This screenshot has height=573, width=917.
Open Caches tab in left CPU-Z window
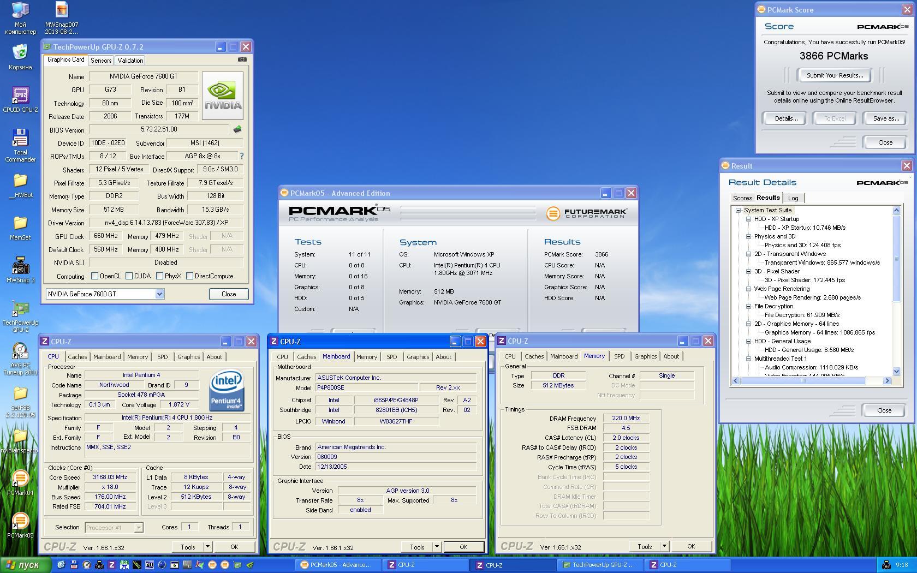click(x=78, y=357)
